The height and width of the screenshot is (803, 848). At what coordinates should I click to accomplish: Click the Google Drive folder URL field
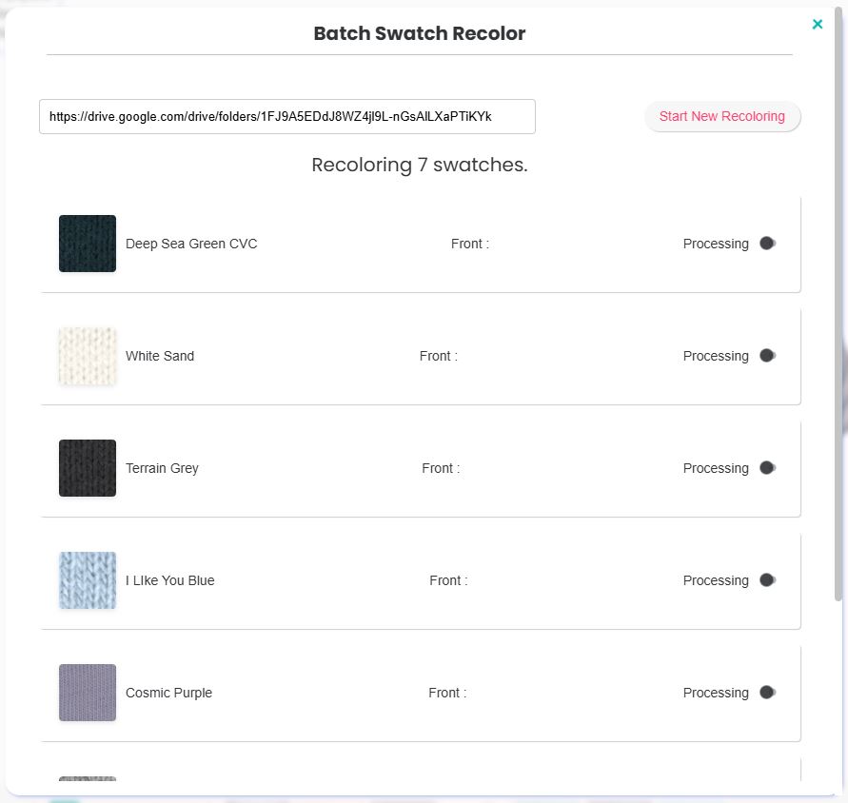286,117
